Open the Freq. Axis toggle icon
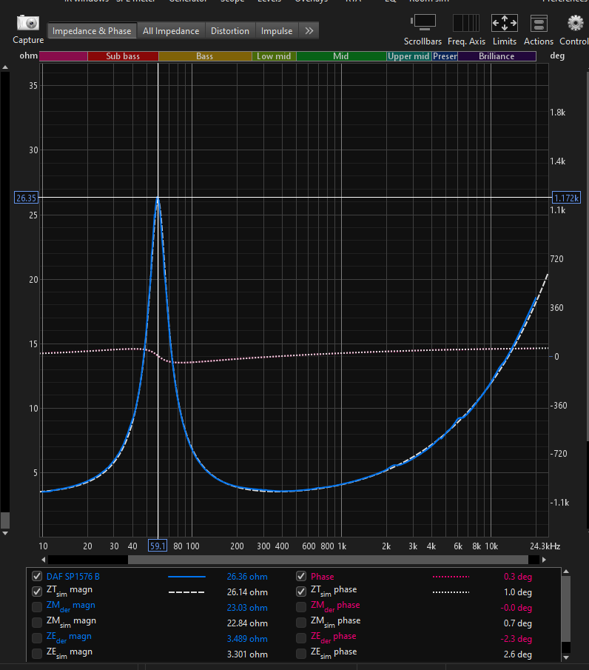Viewport: 589px width, 670px height. pyautogui.click(x=466, y=23)
